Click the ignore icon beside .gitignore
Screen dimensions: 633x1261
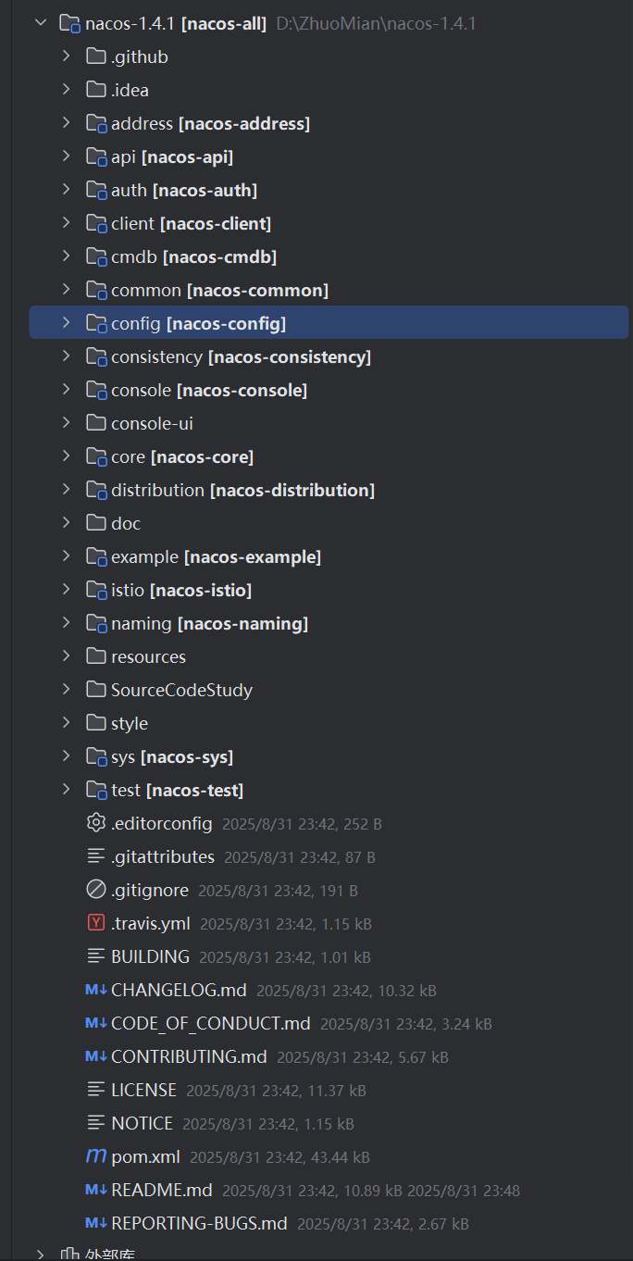tap(95, 890)
